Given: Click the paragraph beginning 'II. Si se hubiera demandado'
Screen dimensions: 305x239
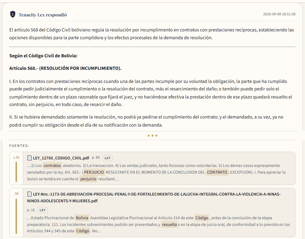Looking at the screenshot, I should point(146,121).
